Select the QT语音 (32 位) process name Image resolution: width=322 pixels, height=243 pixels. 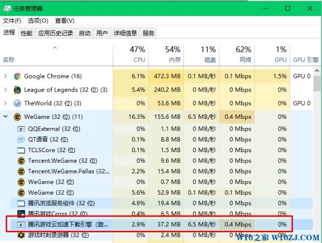48,140
